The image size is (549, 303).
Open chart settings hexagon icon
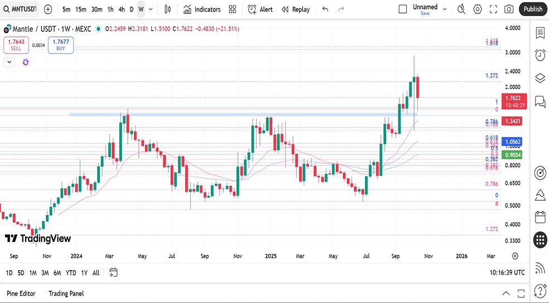pos(478,9)
